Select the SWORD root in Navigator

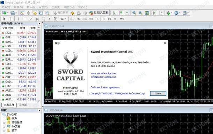12,115
